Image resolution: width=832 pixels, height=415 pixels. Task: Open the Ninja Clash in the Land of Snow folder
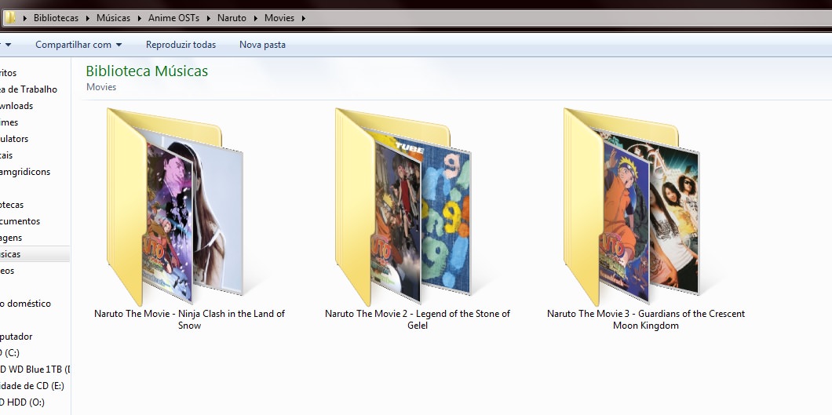point(175,206)
